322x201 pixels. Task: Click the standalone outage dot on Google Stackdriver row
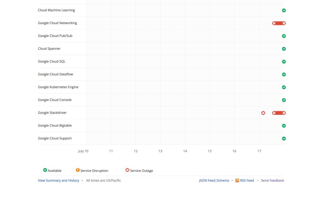pyautogui.click(x=263, y=113)
